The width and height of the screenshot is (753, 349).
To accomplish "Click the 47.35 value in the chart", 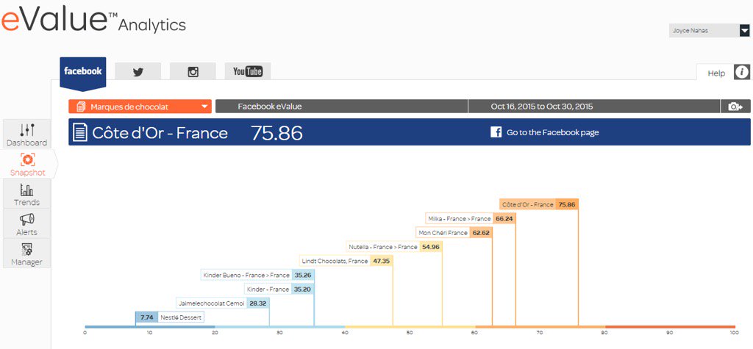I will point(382,261).
